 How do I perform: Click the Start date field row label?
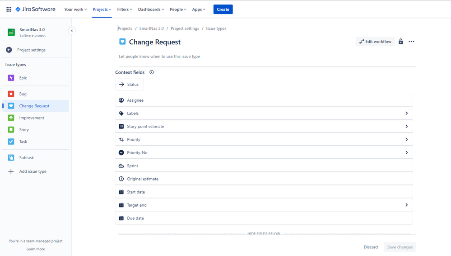tap(136, 192)
